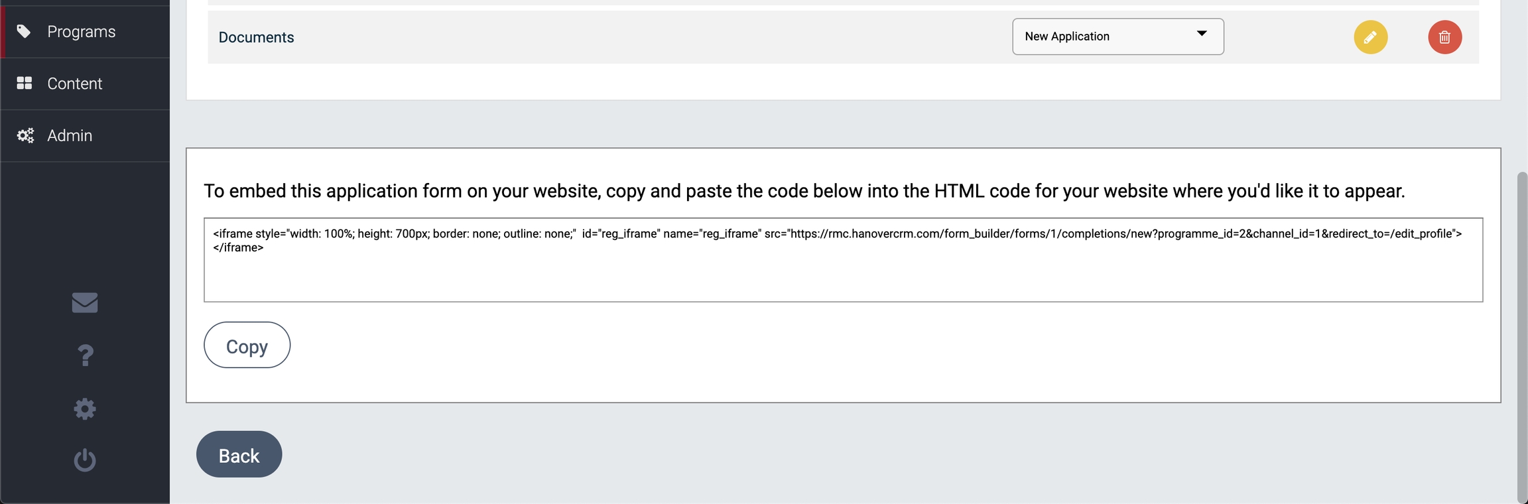The width and height of the screenshot is (1528, 504).
Task: Select the Programs menu label
Action: 81,31
